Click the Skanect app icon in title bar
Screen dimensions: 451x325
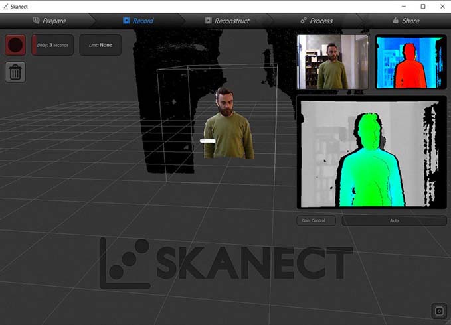(x=5, y=7)
